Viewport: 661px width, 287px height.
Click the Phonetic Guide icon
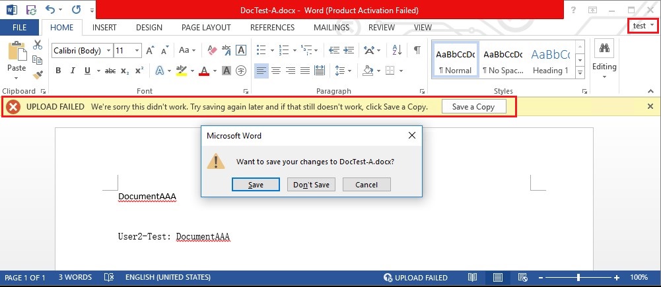[x=226, y=51]
